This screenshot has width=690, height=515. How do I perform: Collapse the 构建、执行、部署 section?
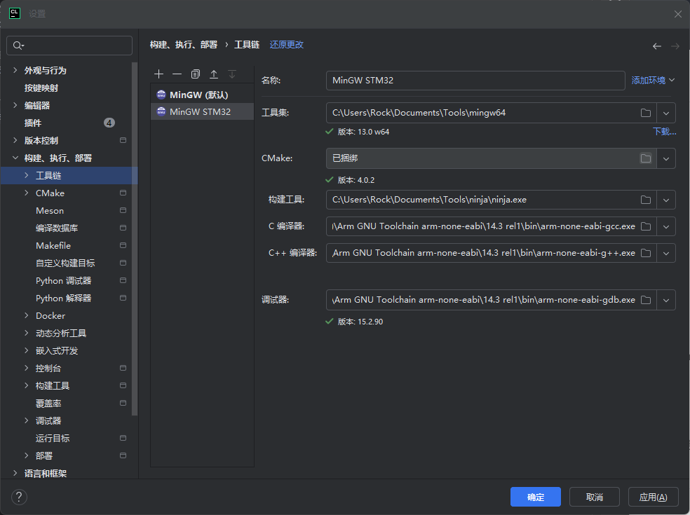[15, 158]
